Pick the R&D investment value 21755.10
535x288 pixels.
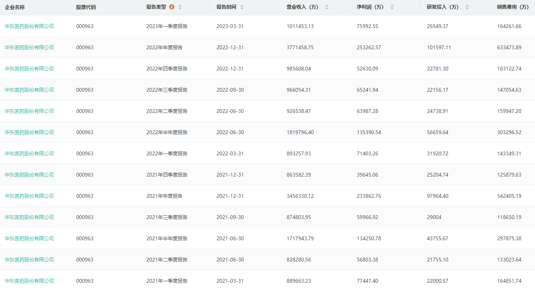438,260
